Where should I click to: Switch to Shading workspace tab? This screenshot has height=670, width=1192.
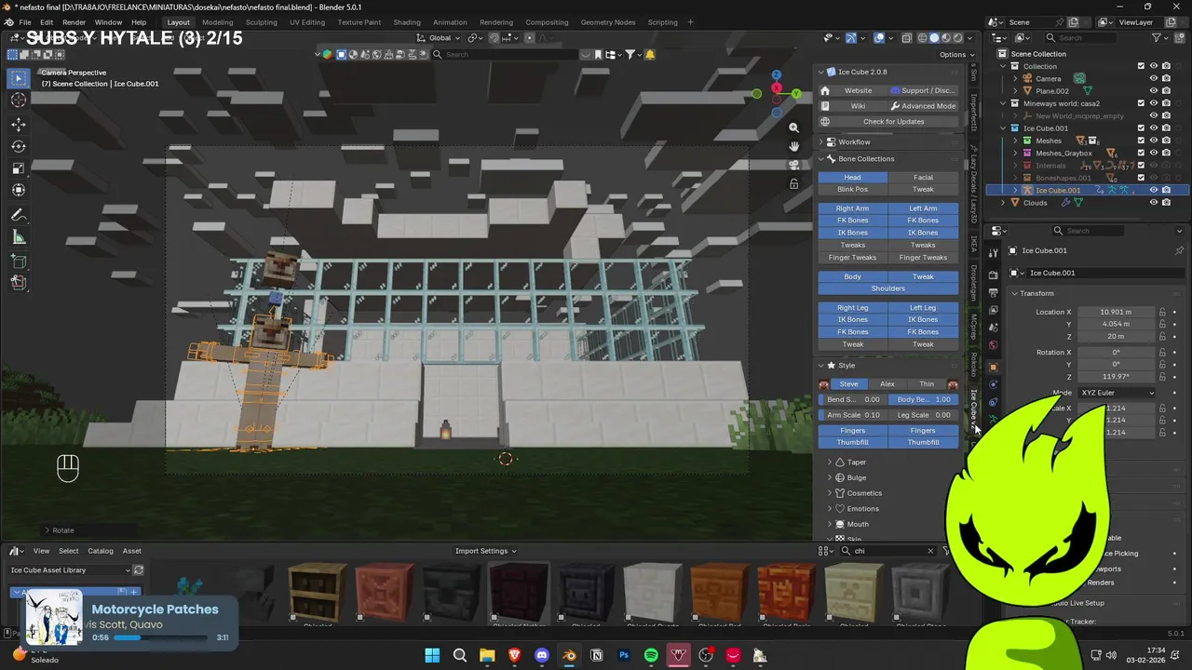(x=407, y=22)
